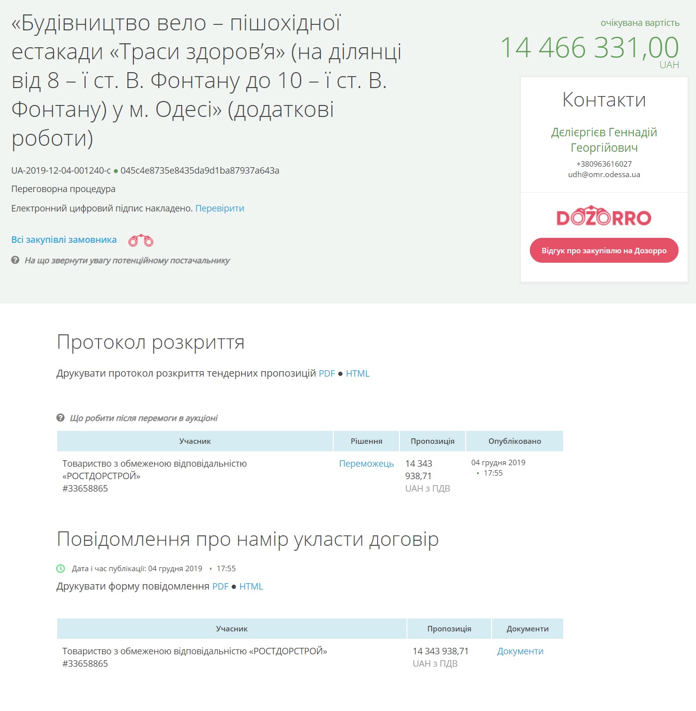Click contact name Делієргієв Геннадій Георгійович
This screenshot has height=711, width=696.
tap(604, 140)
